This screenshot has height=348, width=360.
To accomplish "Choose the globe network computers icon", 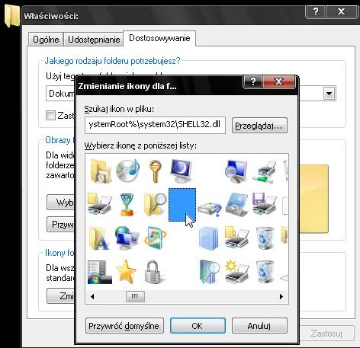I will [x=127, y=238].
